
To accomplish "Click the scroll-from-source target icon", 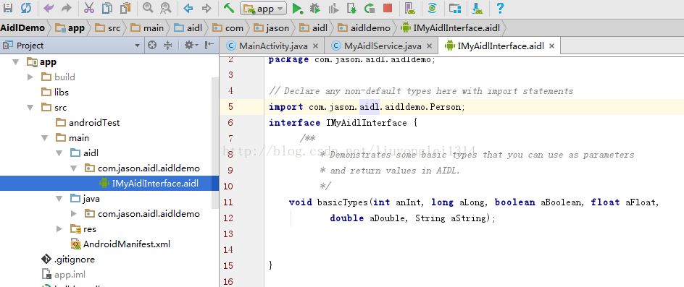I will (x=152, y=45).
